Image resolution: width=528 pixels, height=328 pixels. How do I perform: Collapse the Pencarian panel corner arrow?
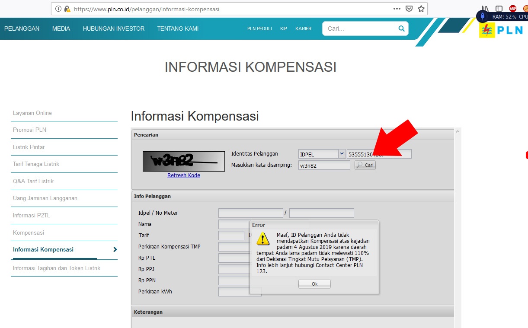click(x=458, y=131)
